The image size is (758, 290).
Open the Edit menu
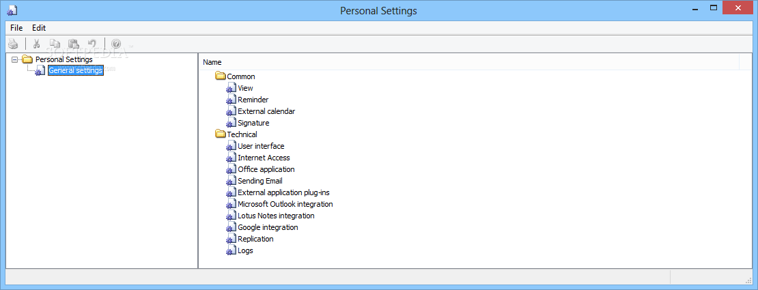tap(39, 27)
